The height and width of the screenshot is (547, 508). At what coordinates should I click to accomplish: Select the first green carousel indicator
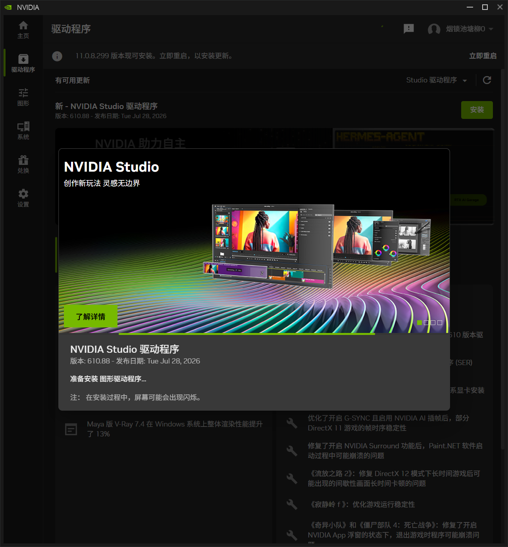click(419, 323)
